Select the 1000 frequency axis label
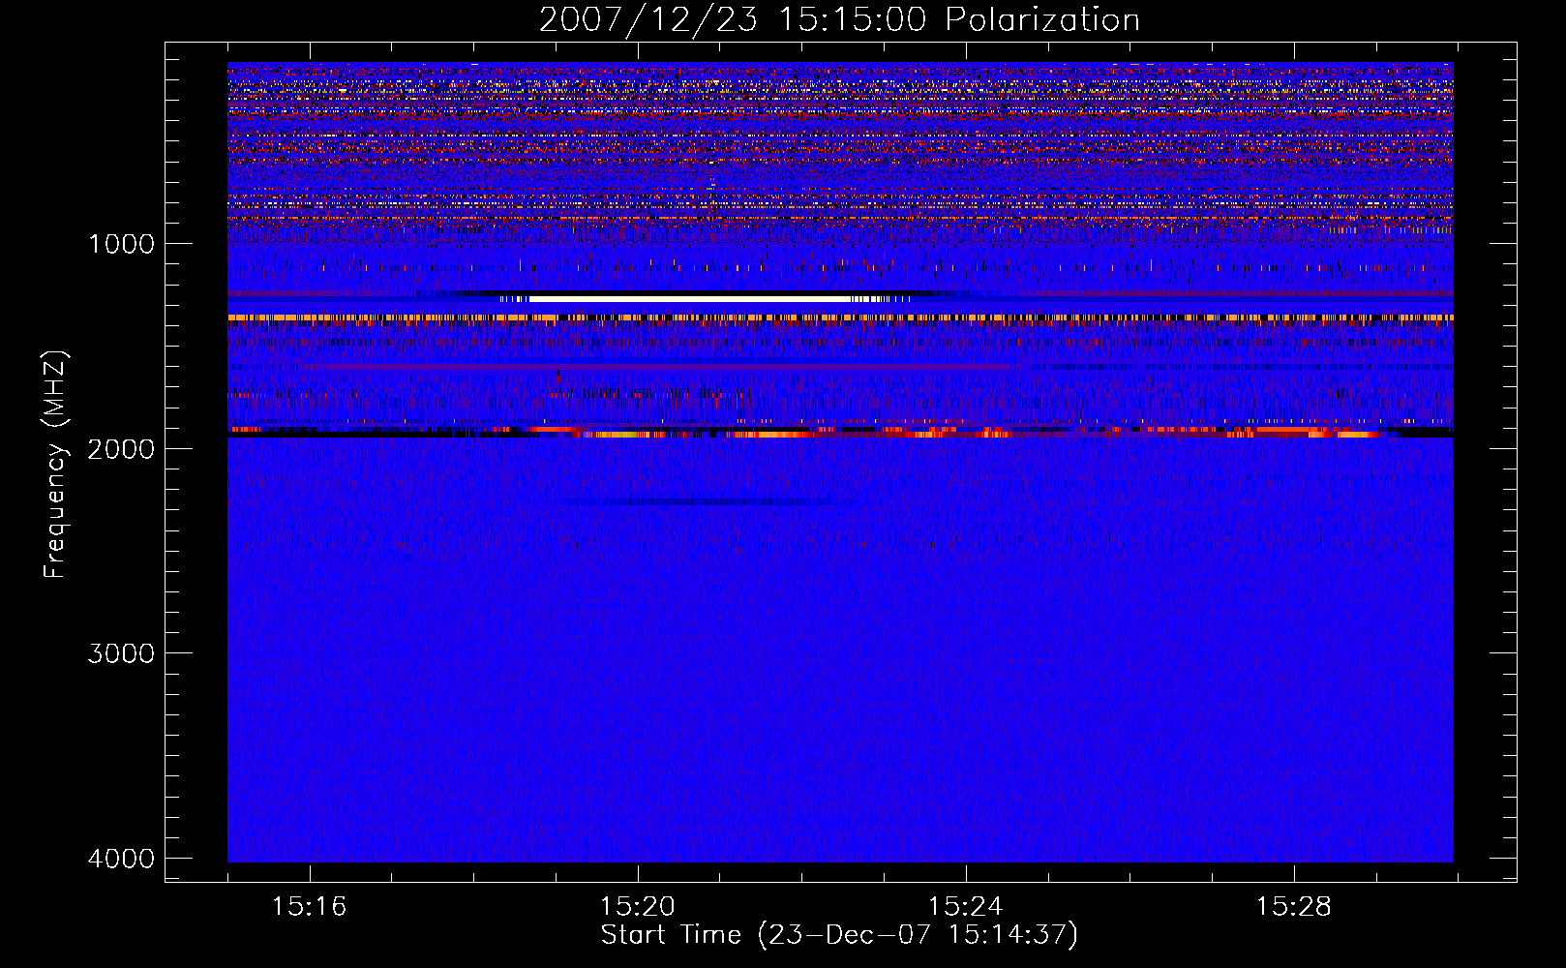This screenshot has height=968, width=1566. click(121, 244)
